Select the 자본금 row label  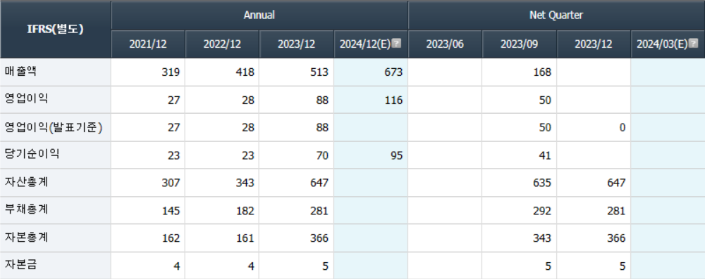point(20,266)
